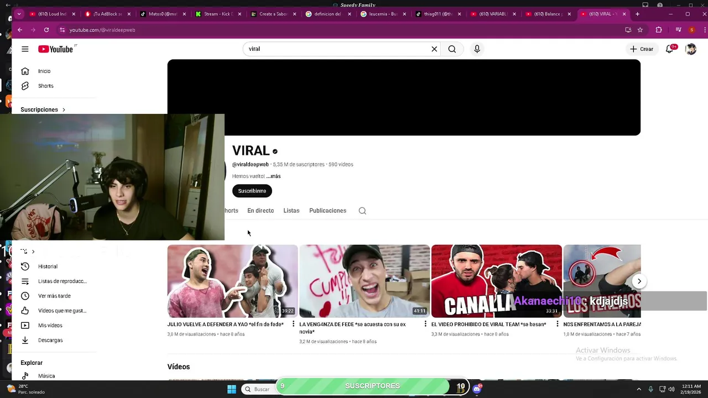This screenshot has height=398, width=708.
Task: Expand channel description with ...más
Action: (273, 176)
